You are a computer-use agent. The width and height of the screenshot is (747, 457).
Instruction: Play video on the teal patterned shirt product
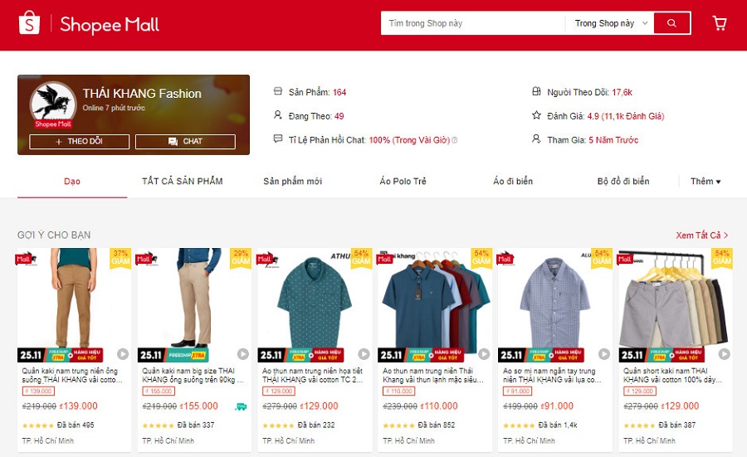click(363, 353)
